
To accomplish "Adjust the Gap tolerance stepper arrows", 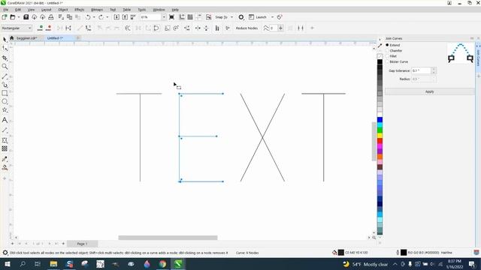I will [434, 70].
